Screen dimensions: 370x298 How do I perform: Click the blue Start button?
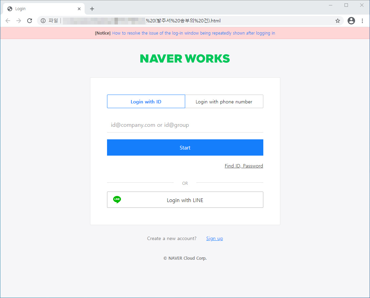[x=185, y=147]
